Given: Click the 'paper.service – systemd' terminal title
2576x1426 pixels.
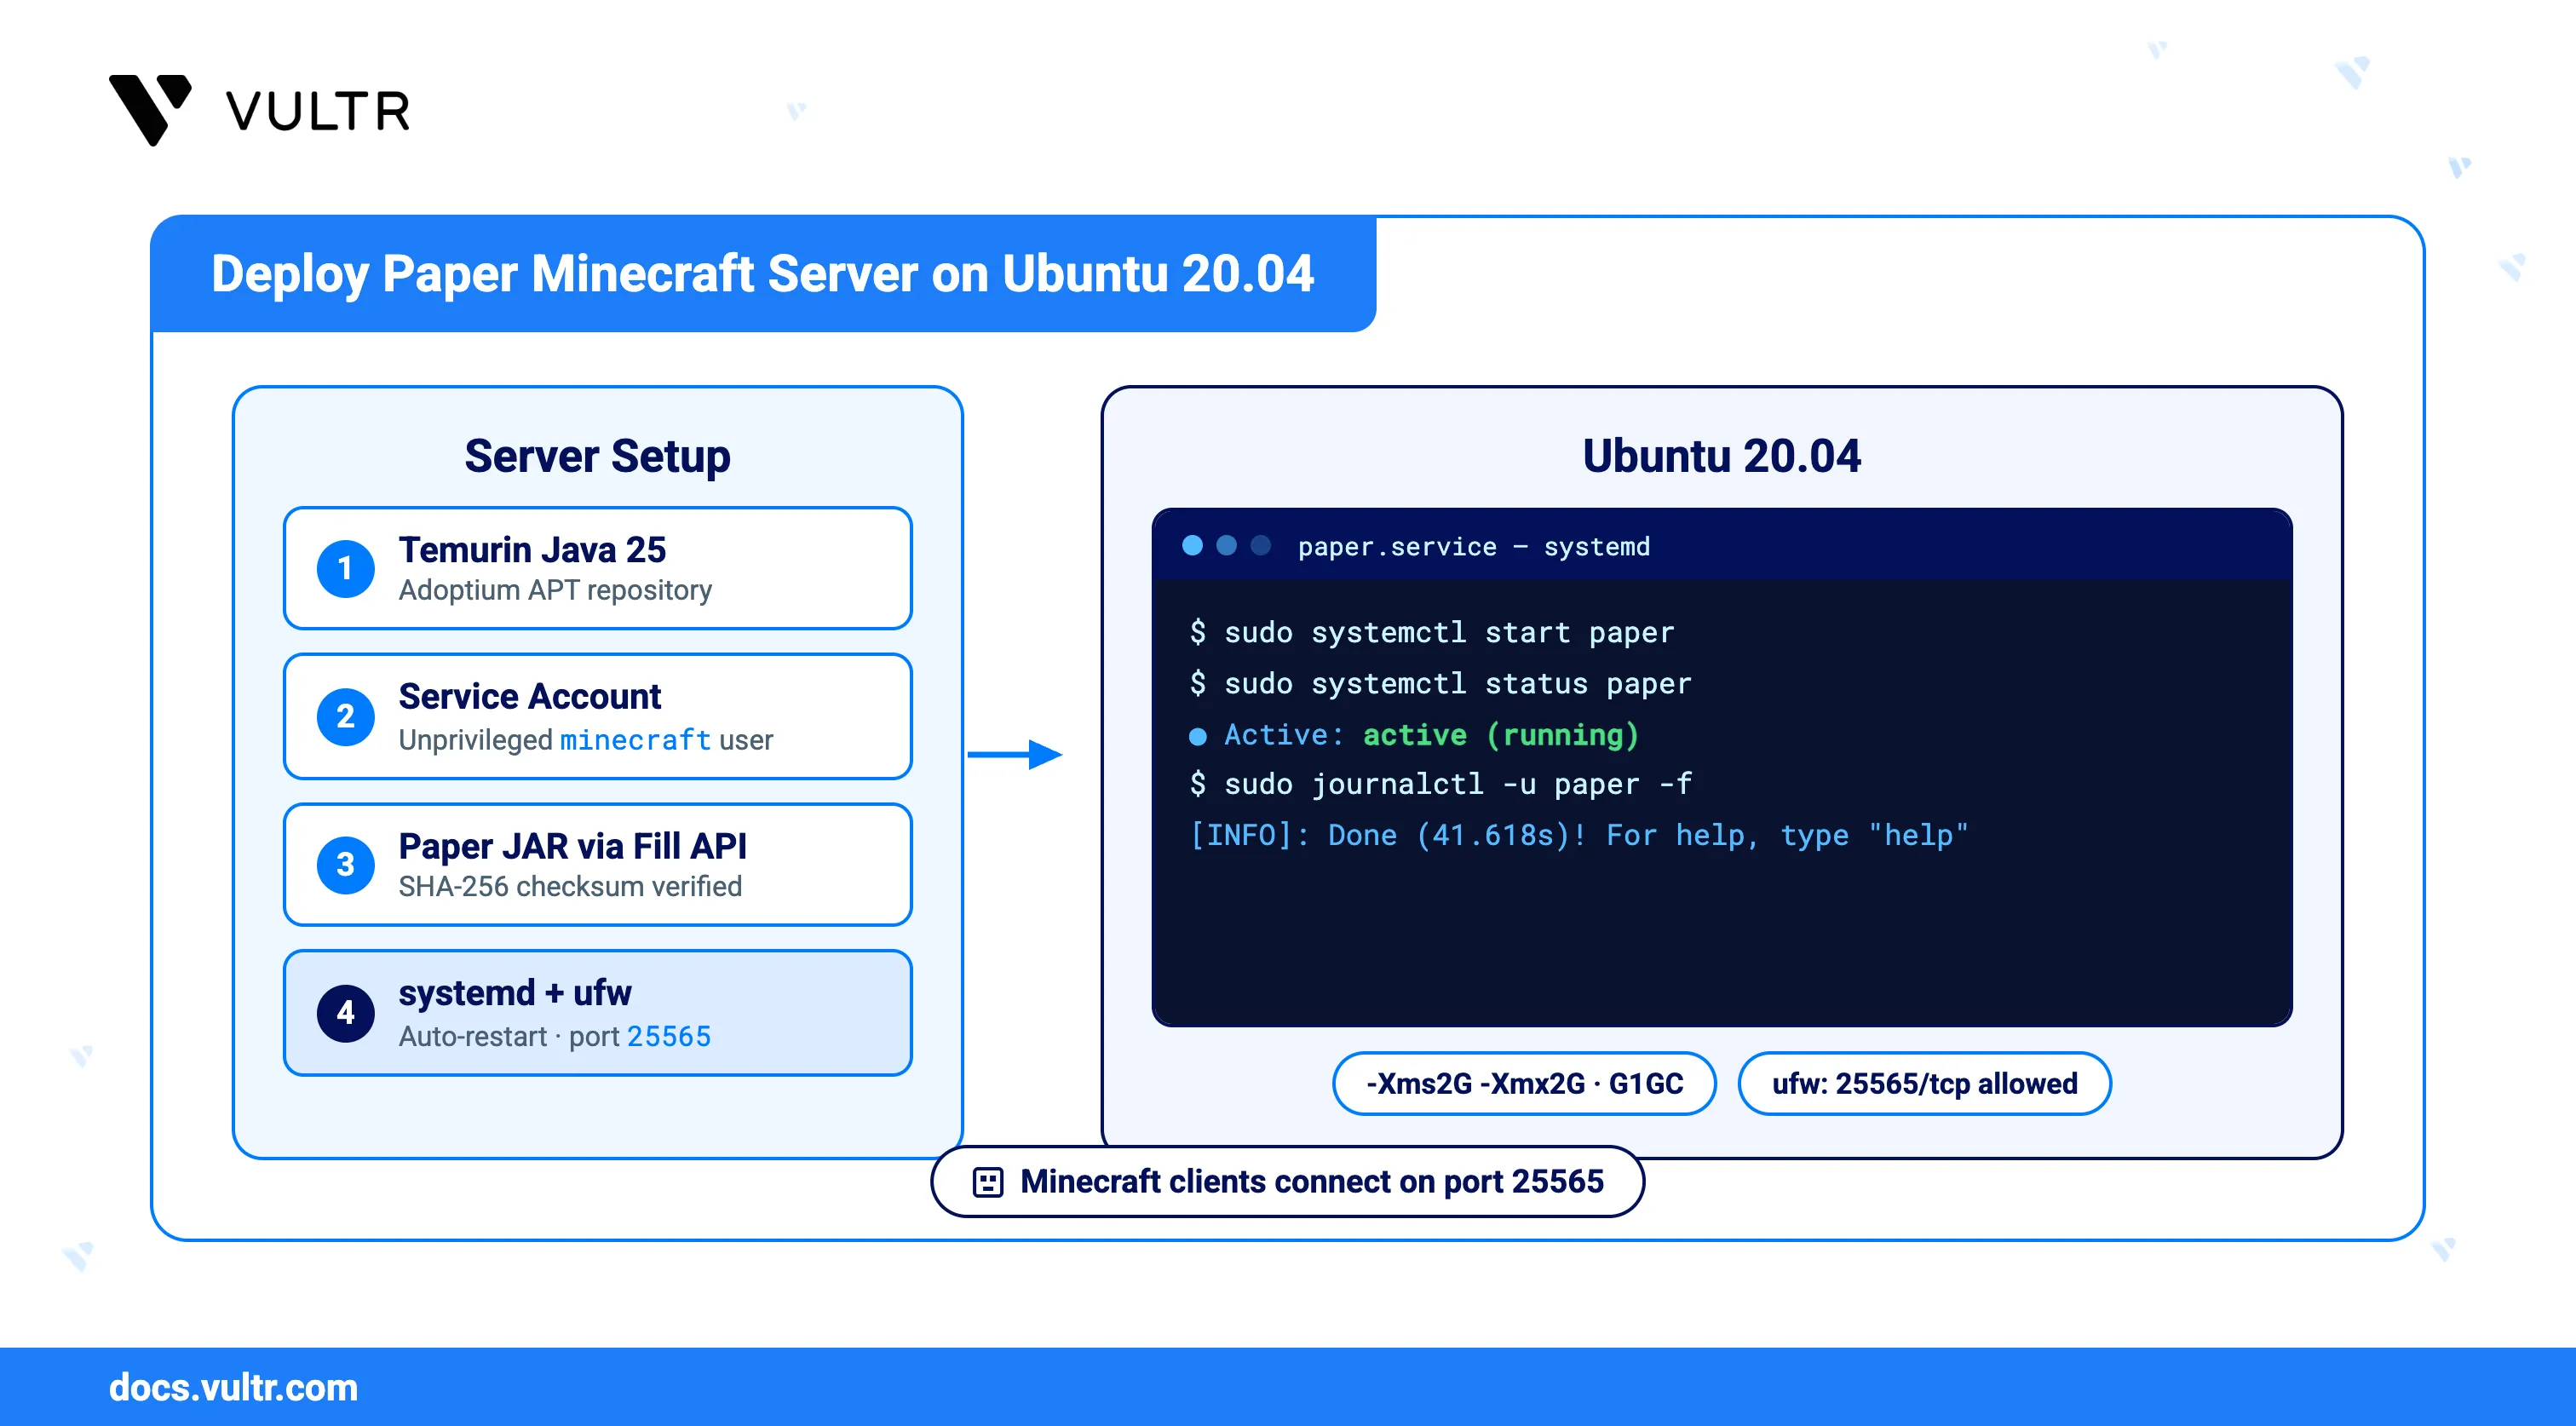Looking at the screenshot, I should [x=1473, y=546].
